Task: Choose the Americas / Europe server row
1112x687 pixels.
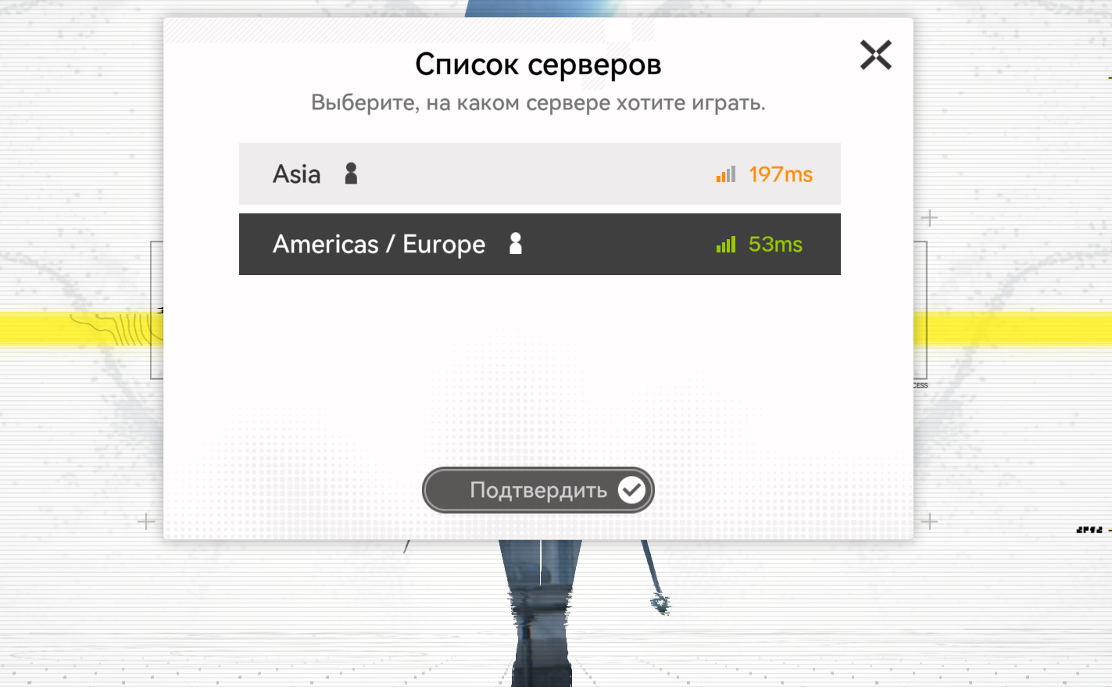Action: pyautogui.click(x=539, y=244)
